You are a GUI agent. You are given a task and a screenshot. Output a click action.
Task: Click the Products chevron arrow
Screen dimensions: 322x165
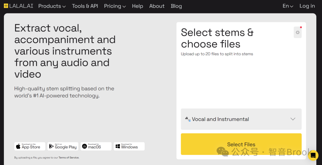(64, 7)
